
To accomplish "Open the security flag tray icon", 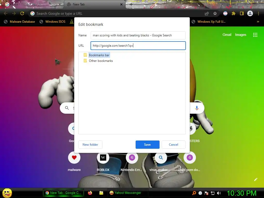I will (207, 193).
